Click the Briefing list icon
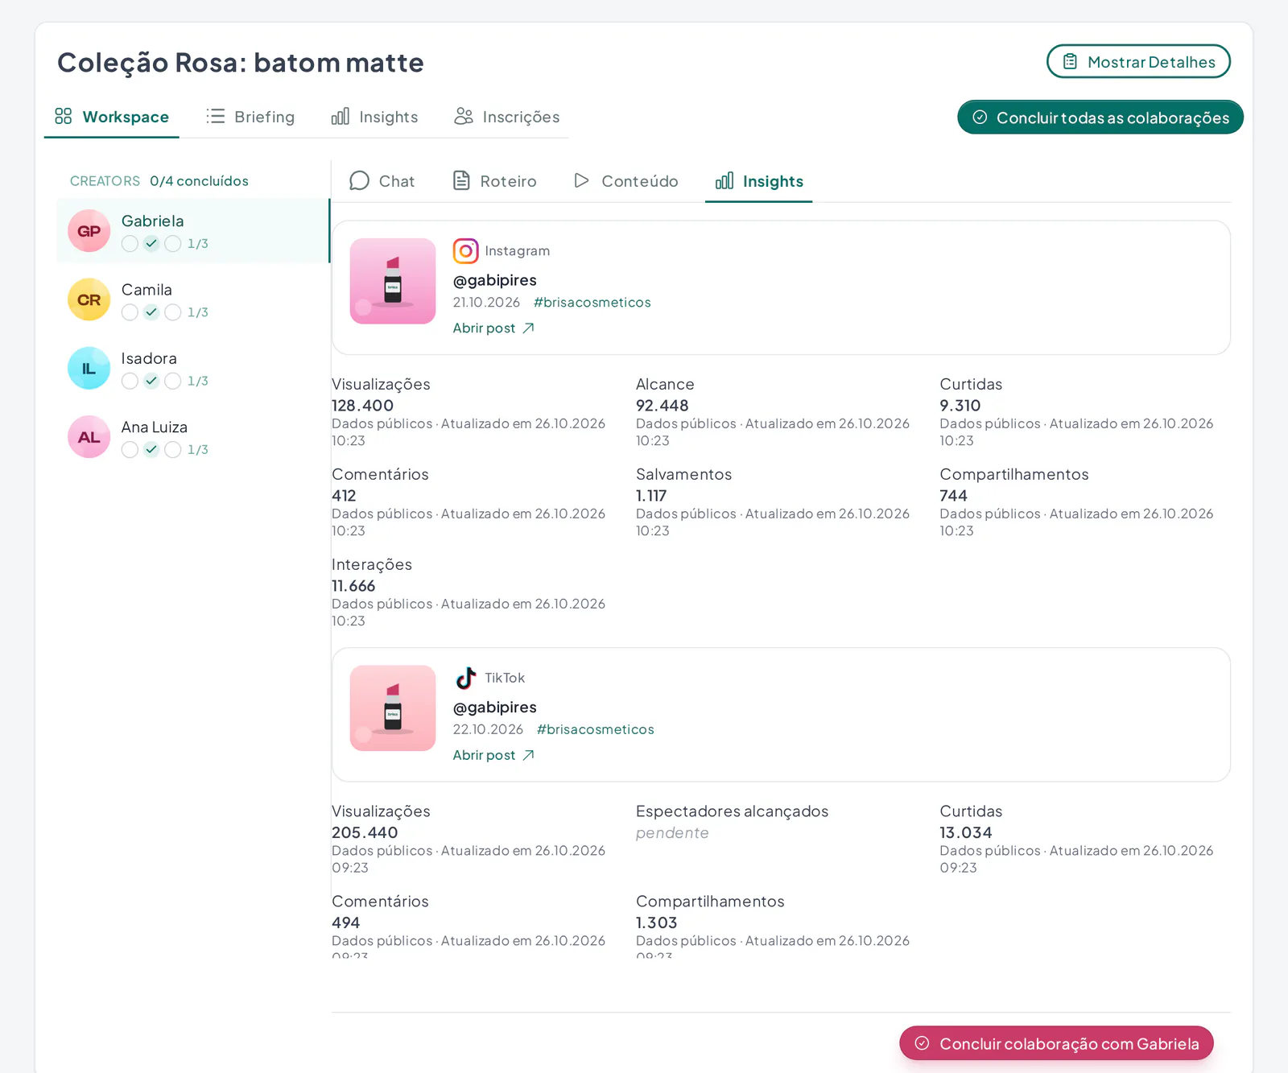Image resolution: width=1288 pixels, height=1073 pixels. pos(215,117)
